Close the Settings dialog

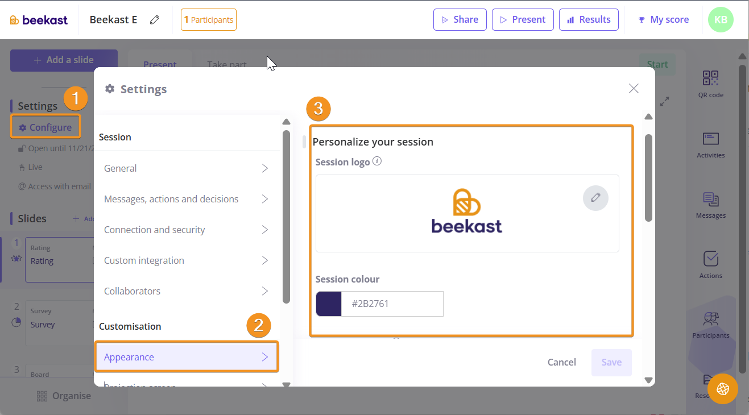point(634,89)
